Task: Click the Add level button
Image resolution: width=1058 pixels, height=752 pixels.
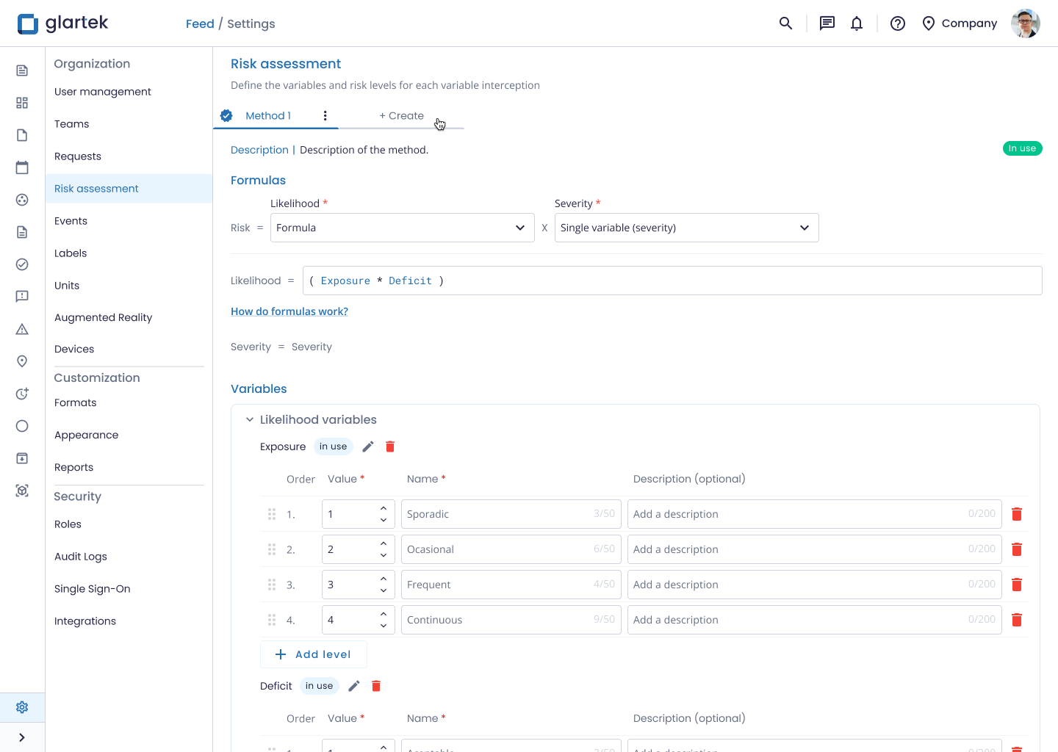Action: [x=313, y=654]
